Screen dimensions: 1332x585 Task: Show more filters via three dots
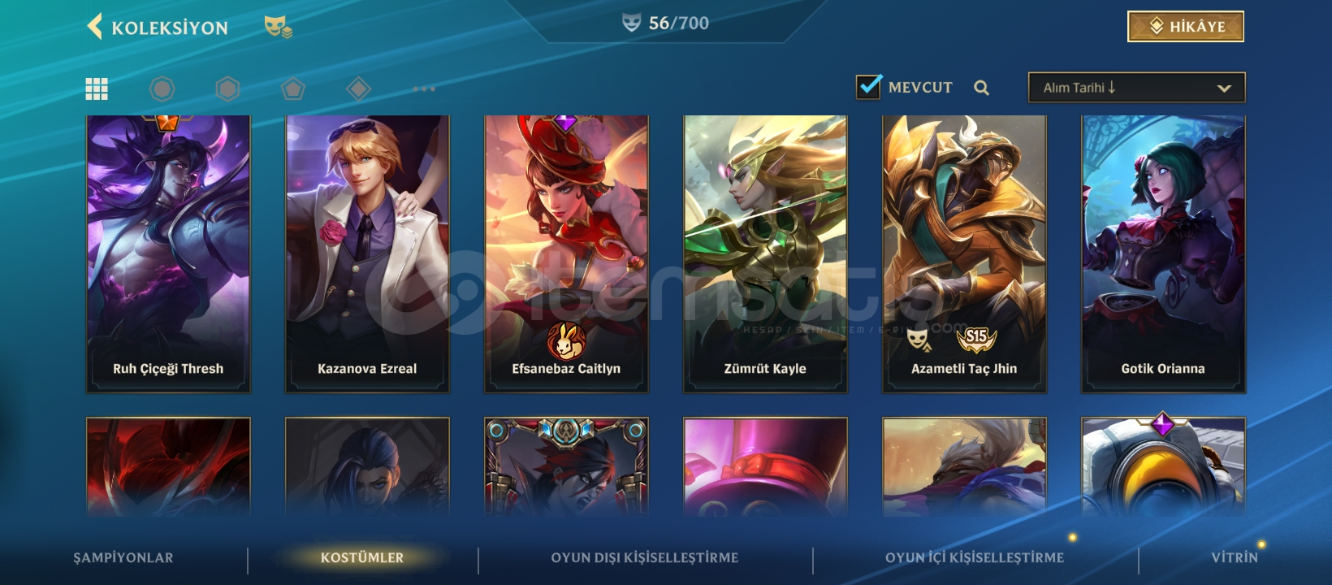coord(424,89)
